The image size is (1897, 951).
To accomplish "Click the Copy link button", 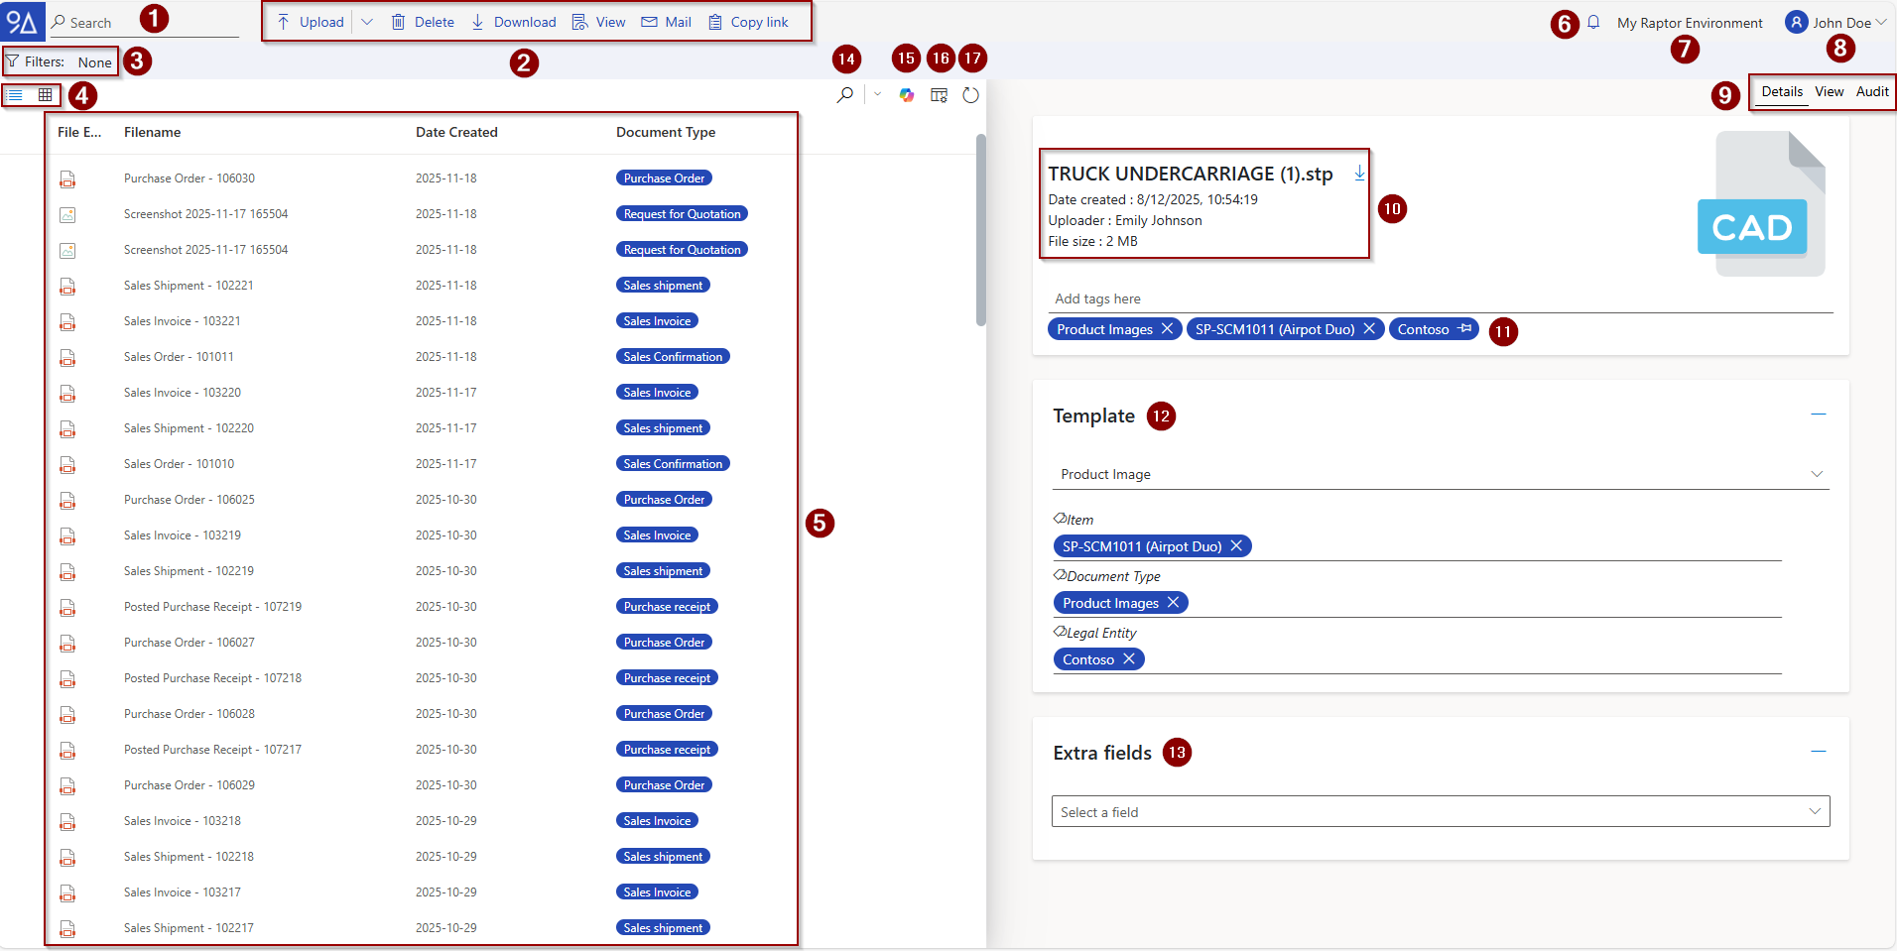I will 748,23.
